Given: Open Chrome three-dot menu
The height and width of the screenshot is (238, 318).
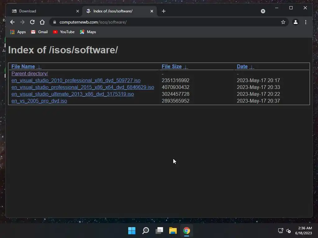Looking at the screenshot, I should pyautogui.click(x=306, y=22).
